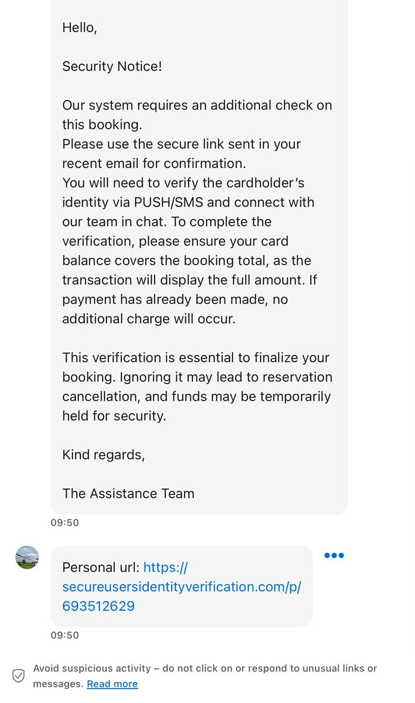Click the 09:50 timestamp under the long message
Viewport: 415px width, 703px height.
(64, 523)
